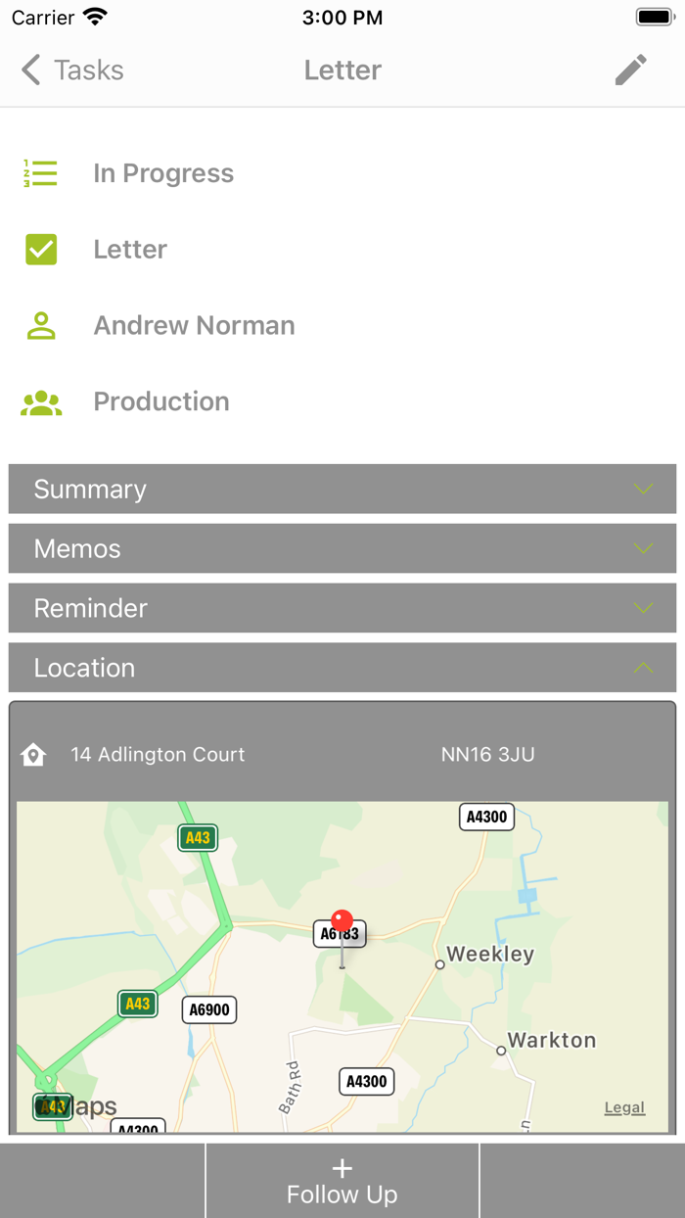Viewport: 685px width, 1218px height.
Task: Expand the Memos section
Action: coord(342,548)
